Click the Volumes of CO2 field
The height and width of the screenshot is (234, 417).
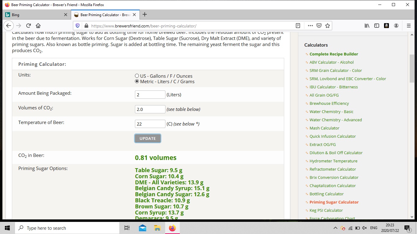point(150,109)
